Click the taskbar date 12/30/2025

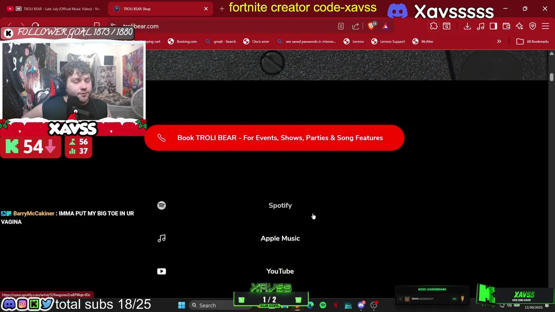coord(533,308)
